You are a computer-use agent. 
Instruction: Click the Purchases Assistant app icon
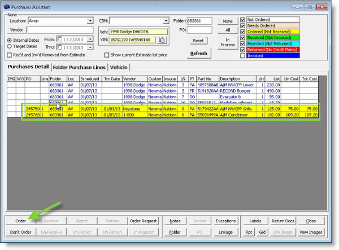(7, 7)
